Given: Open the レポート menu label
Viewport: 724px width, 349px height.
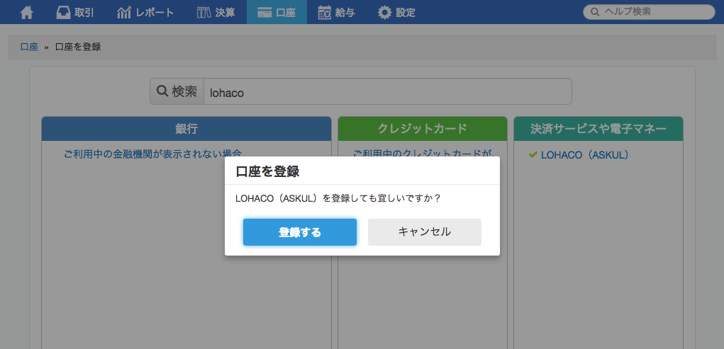Looking at the screenshot, I should tap(155, 13).
